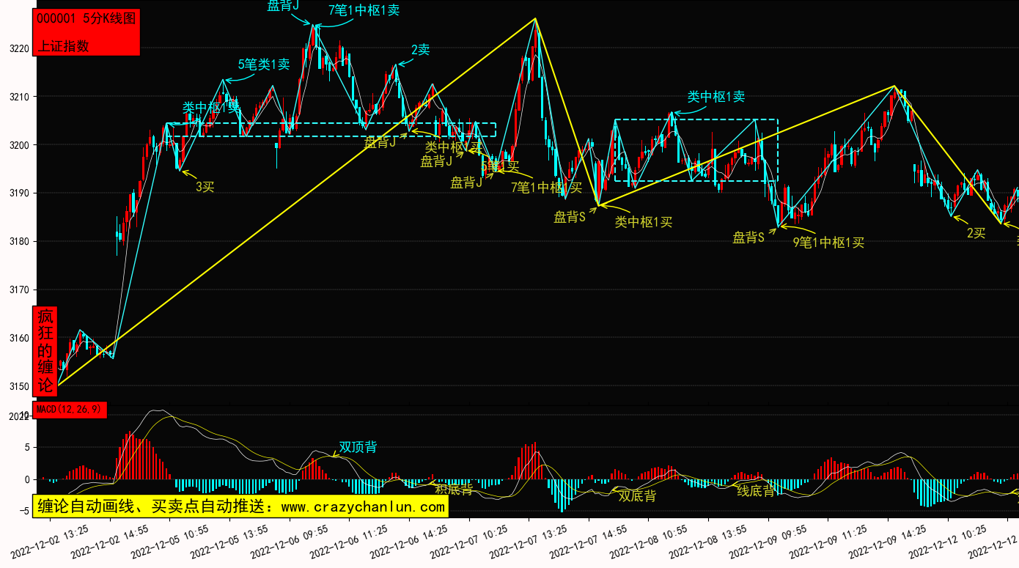Viewport: 1019px width, 568px height.
Task: Click the '000001 5分K线图' title label
Action: (86, 19)
